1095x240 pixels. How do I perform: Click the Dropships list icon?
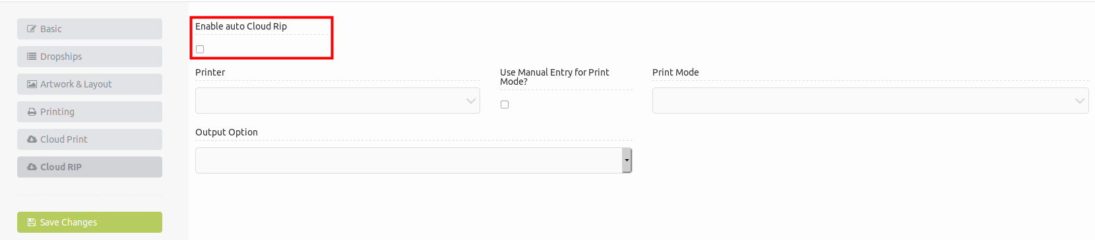tap(32, 57)
